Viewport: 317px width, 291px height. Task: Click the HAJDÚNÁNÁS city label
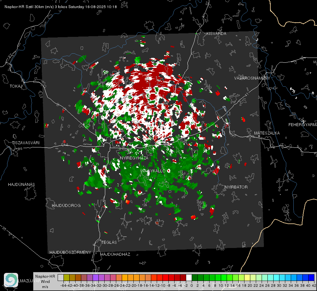click(x=21, y=184)
